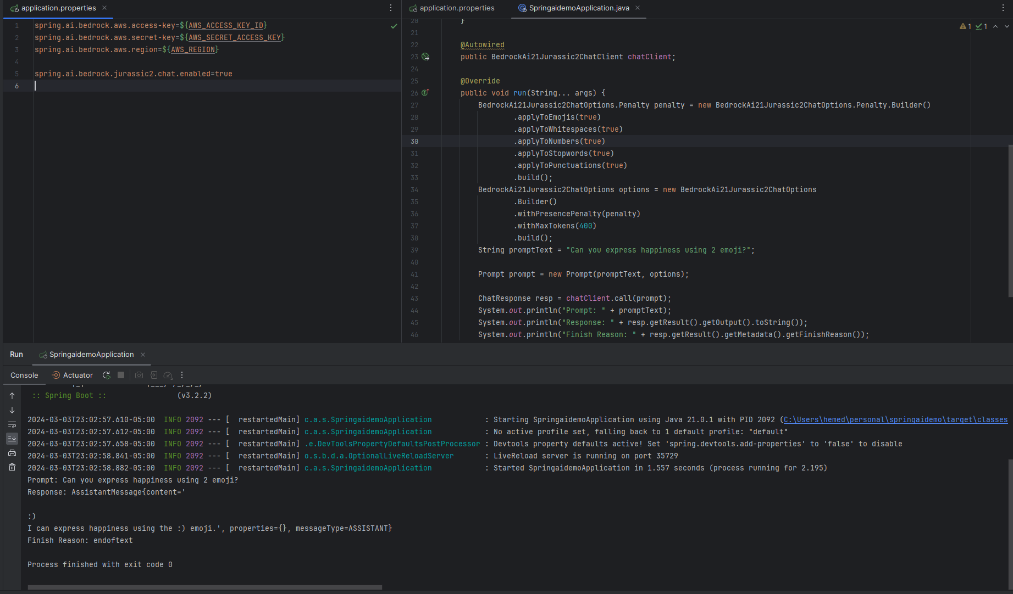This screenshot has height=594, width=1013.
Task: Click the typo count checkmark icon
Action: click(981, 26)
